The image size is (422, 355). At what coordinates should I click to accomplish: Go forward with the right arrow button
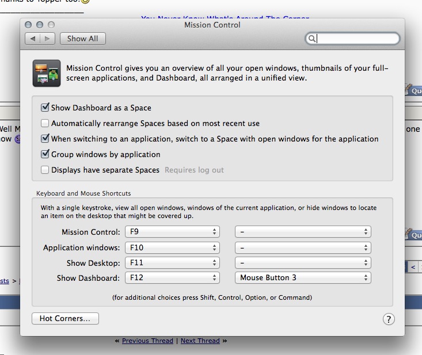(x=48, y=39)
